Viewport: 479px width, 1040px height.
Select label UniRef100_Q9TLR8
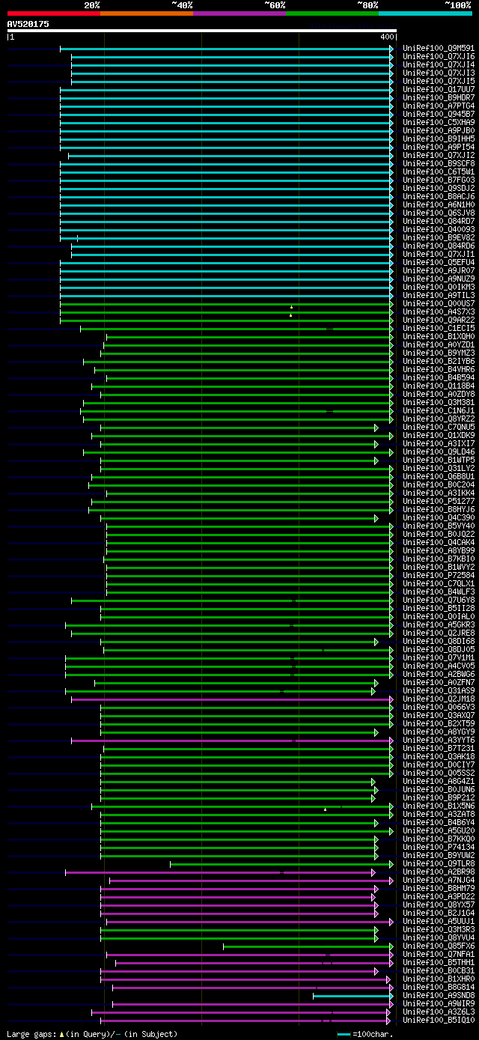[439, 863]
